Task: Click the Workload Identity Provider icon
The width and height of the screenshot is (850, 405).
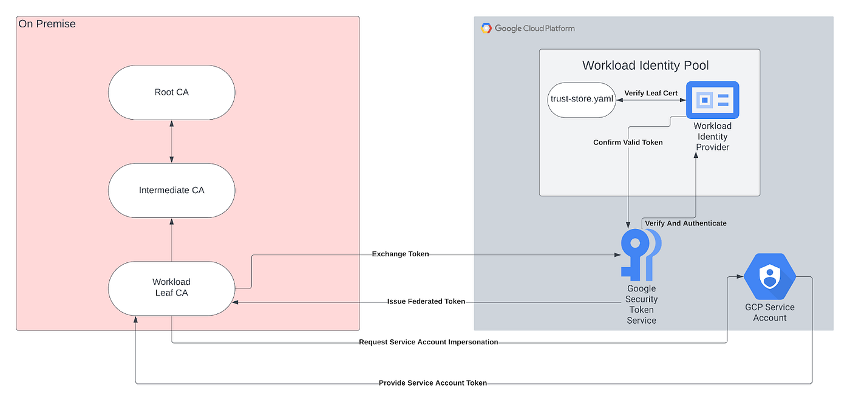Action: (712, 100)
